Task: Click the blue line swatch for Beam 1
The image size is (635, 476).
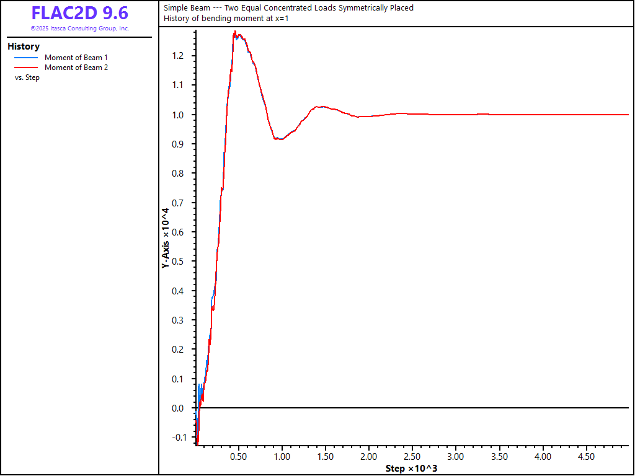Action: tap(26, 58)
